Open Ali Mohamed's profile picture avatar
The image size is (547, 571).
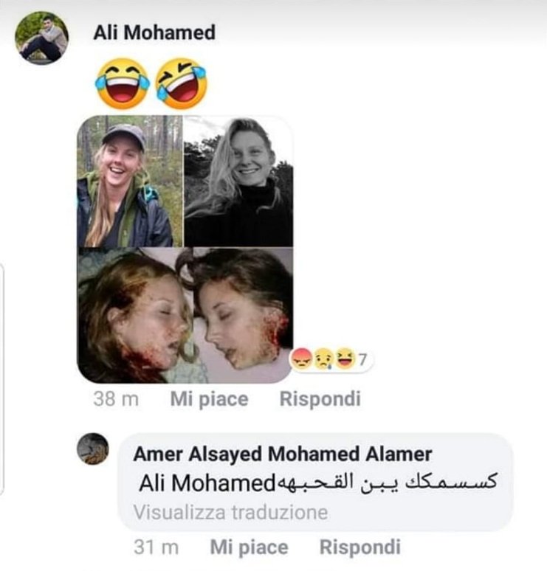[41, 38]
